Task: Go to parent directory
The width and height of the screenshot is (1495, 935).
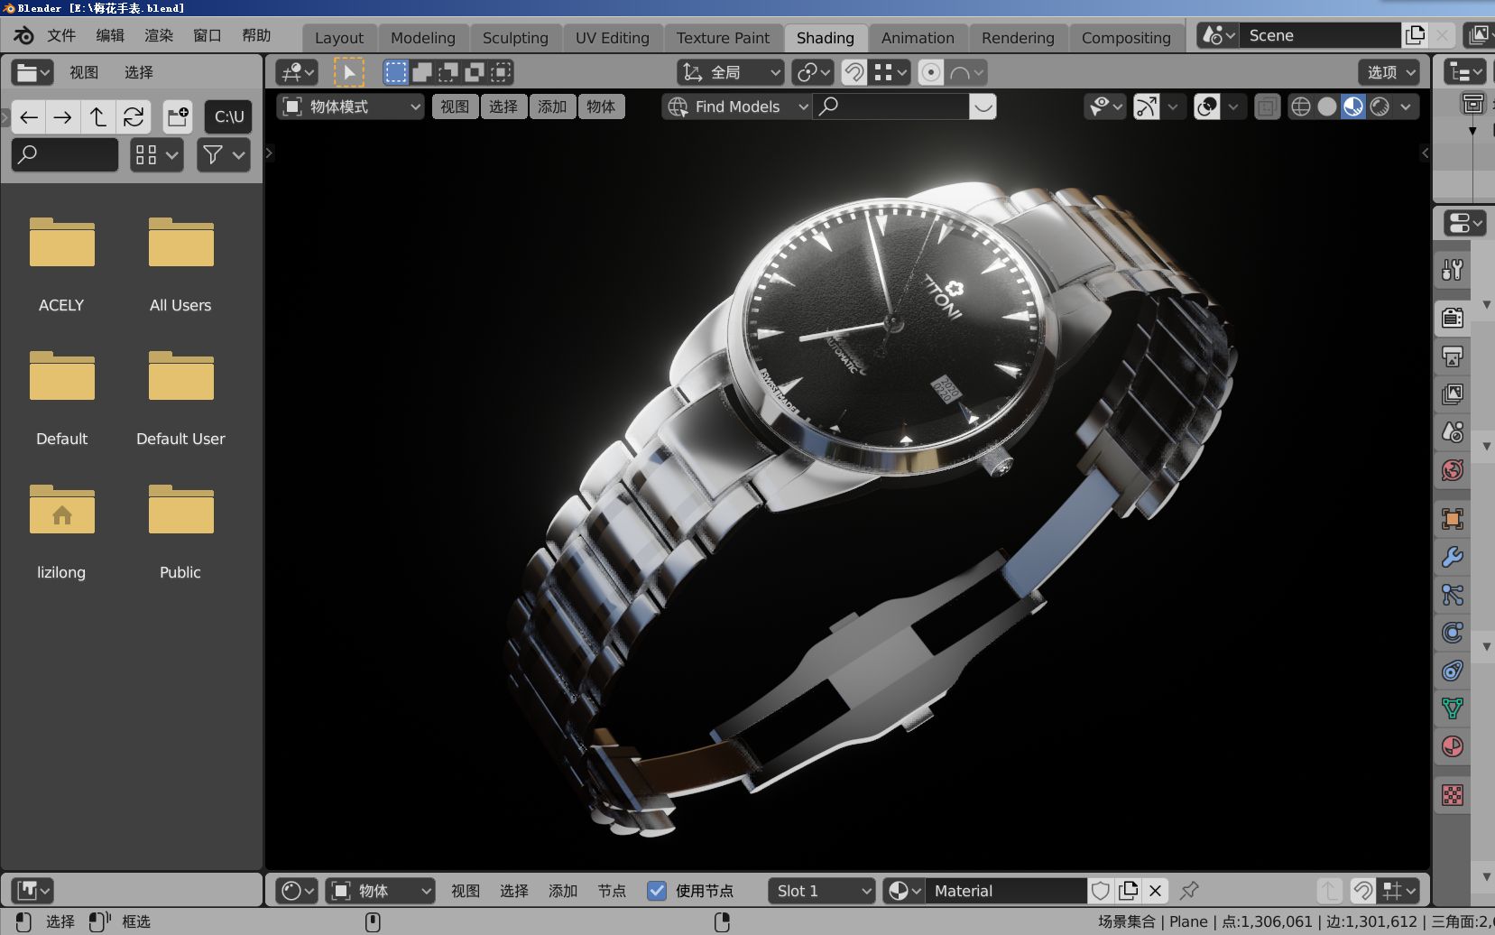Action: (x=98, y=116)
